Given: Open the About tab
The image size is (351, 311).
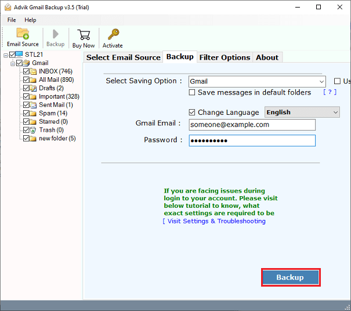Looking at the screenshot, I should pos(267,57).
